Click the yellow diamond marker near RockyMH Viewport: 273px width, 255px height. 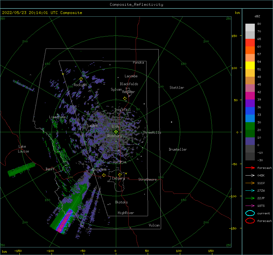81,79
